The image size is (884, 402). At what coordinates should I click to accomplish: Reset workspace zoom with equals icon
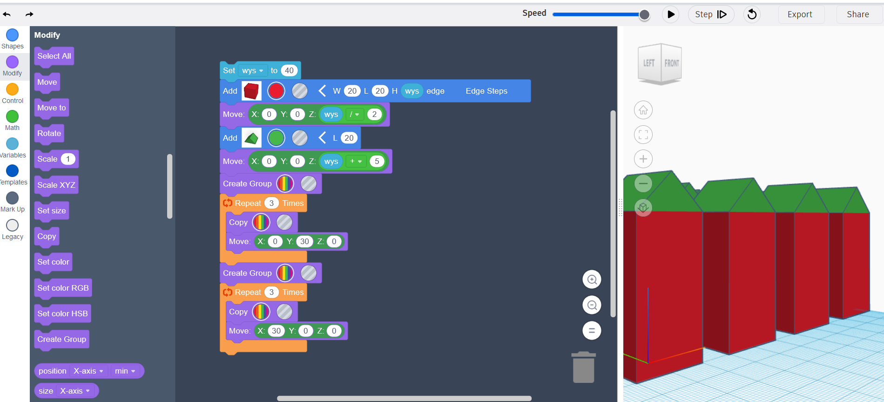(x=592, y=331)
